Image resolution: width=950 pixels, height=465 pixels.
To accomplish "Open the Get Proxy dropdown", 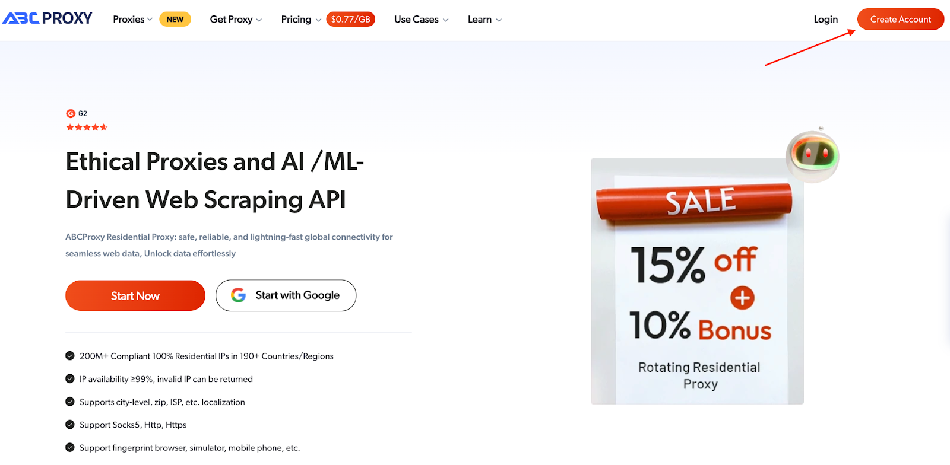I will [x=236, y=20].
